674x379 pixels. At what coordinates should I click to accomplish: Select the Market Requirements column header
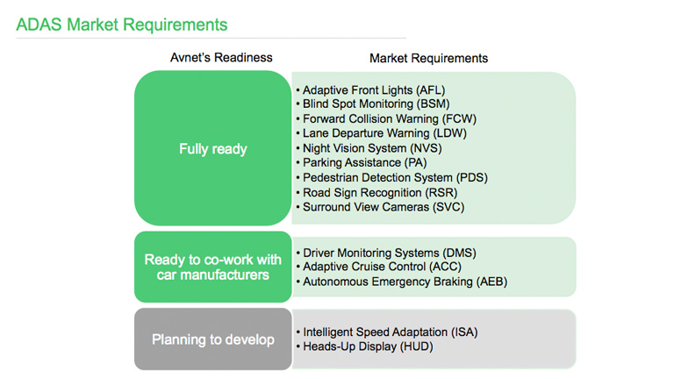pyautogui.click(x=428, y=58)
